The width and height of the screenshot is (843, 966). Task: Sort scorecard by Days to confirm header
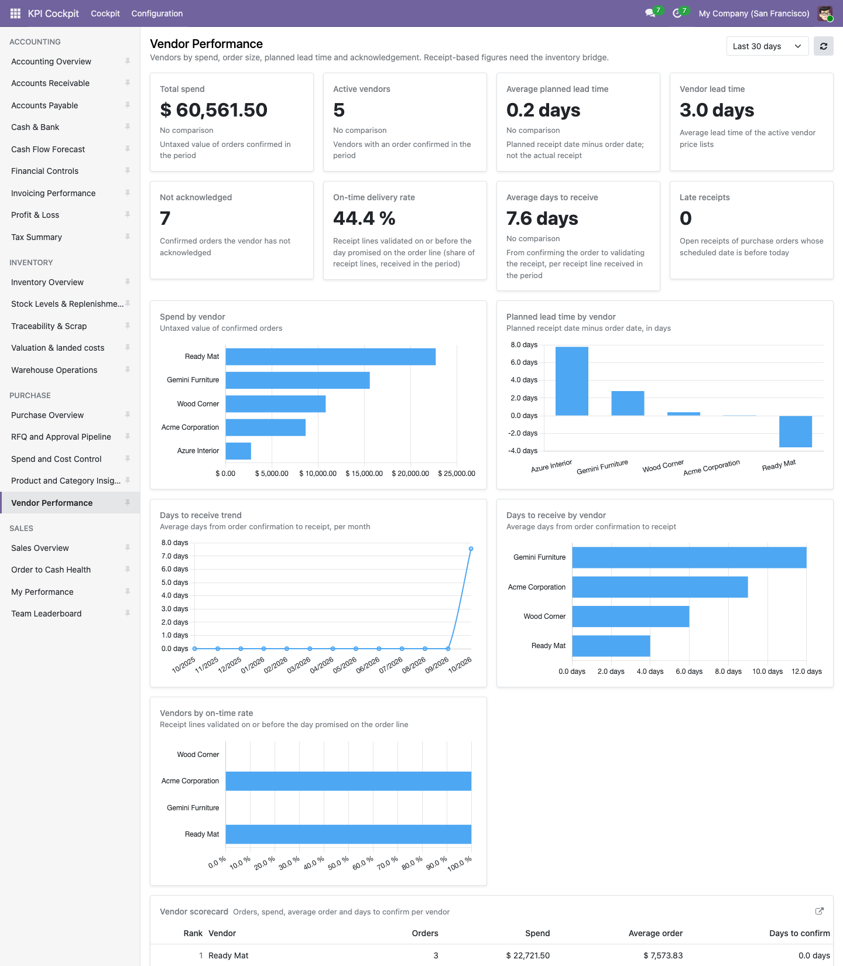pyautogui.click(x=800, y=933)
